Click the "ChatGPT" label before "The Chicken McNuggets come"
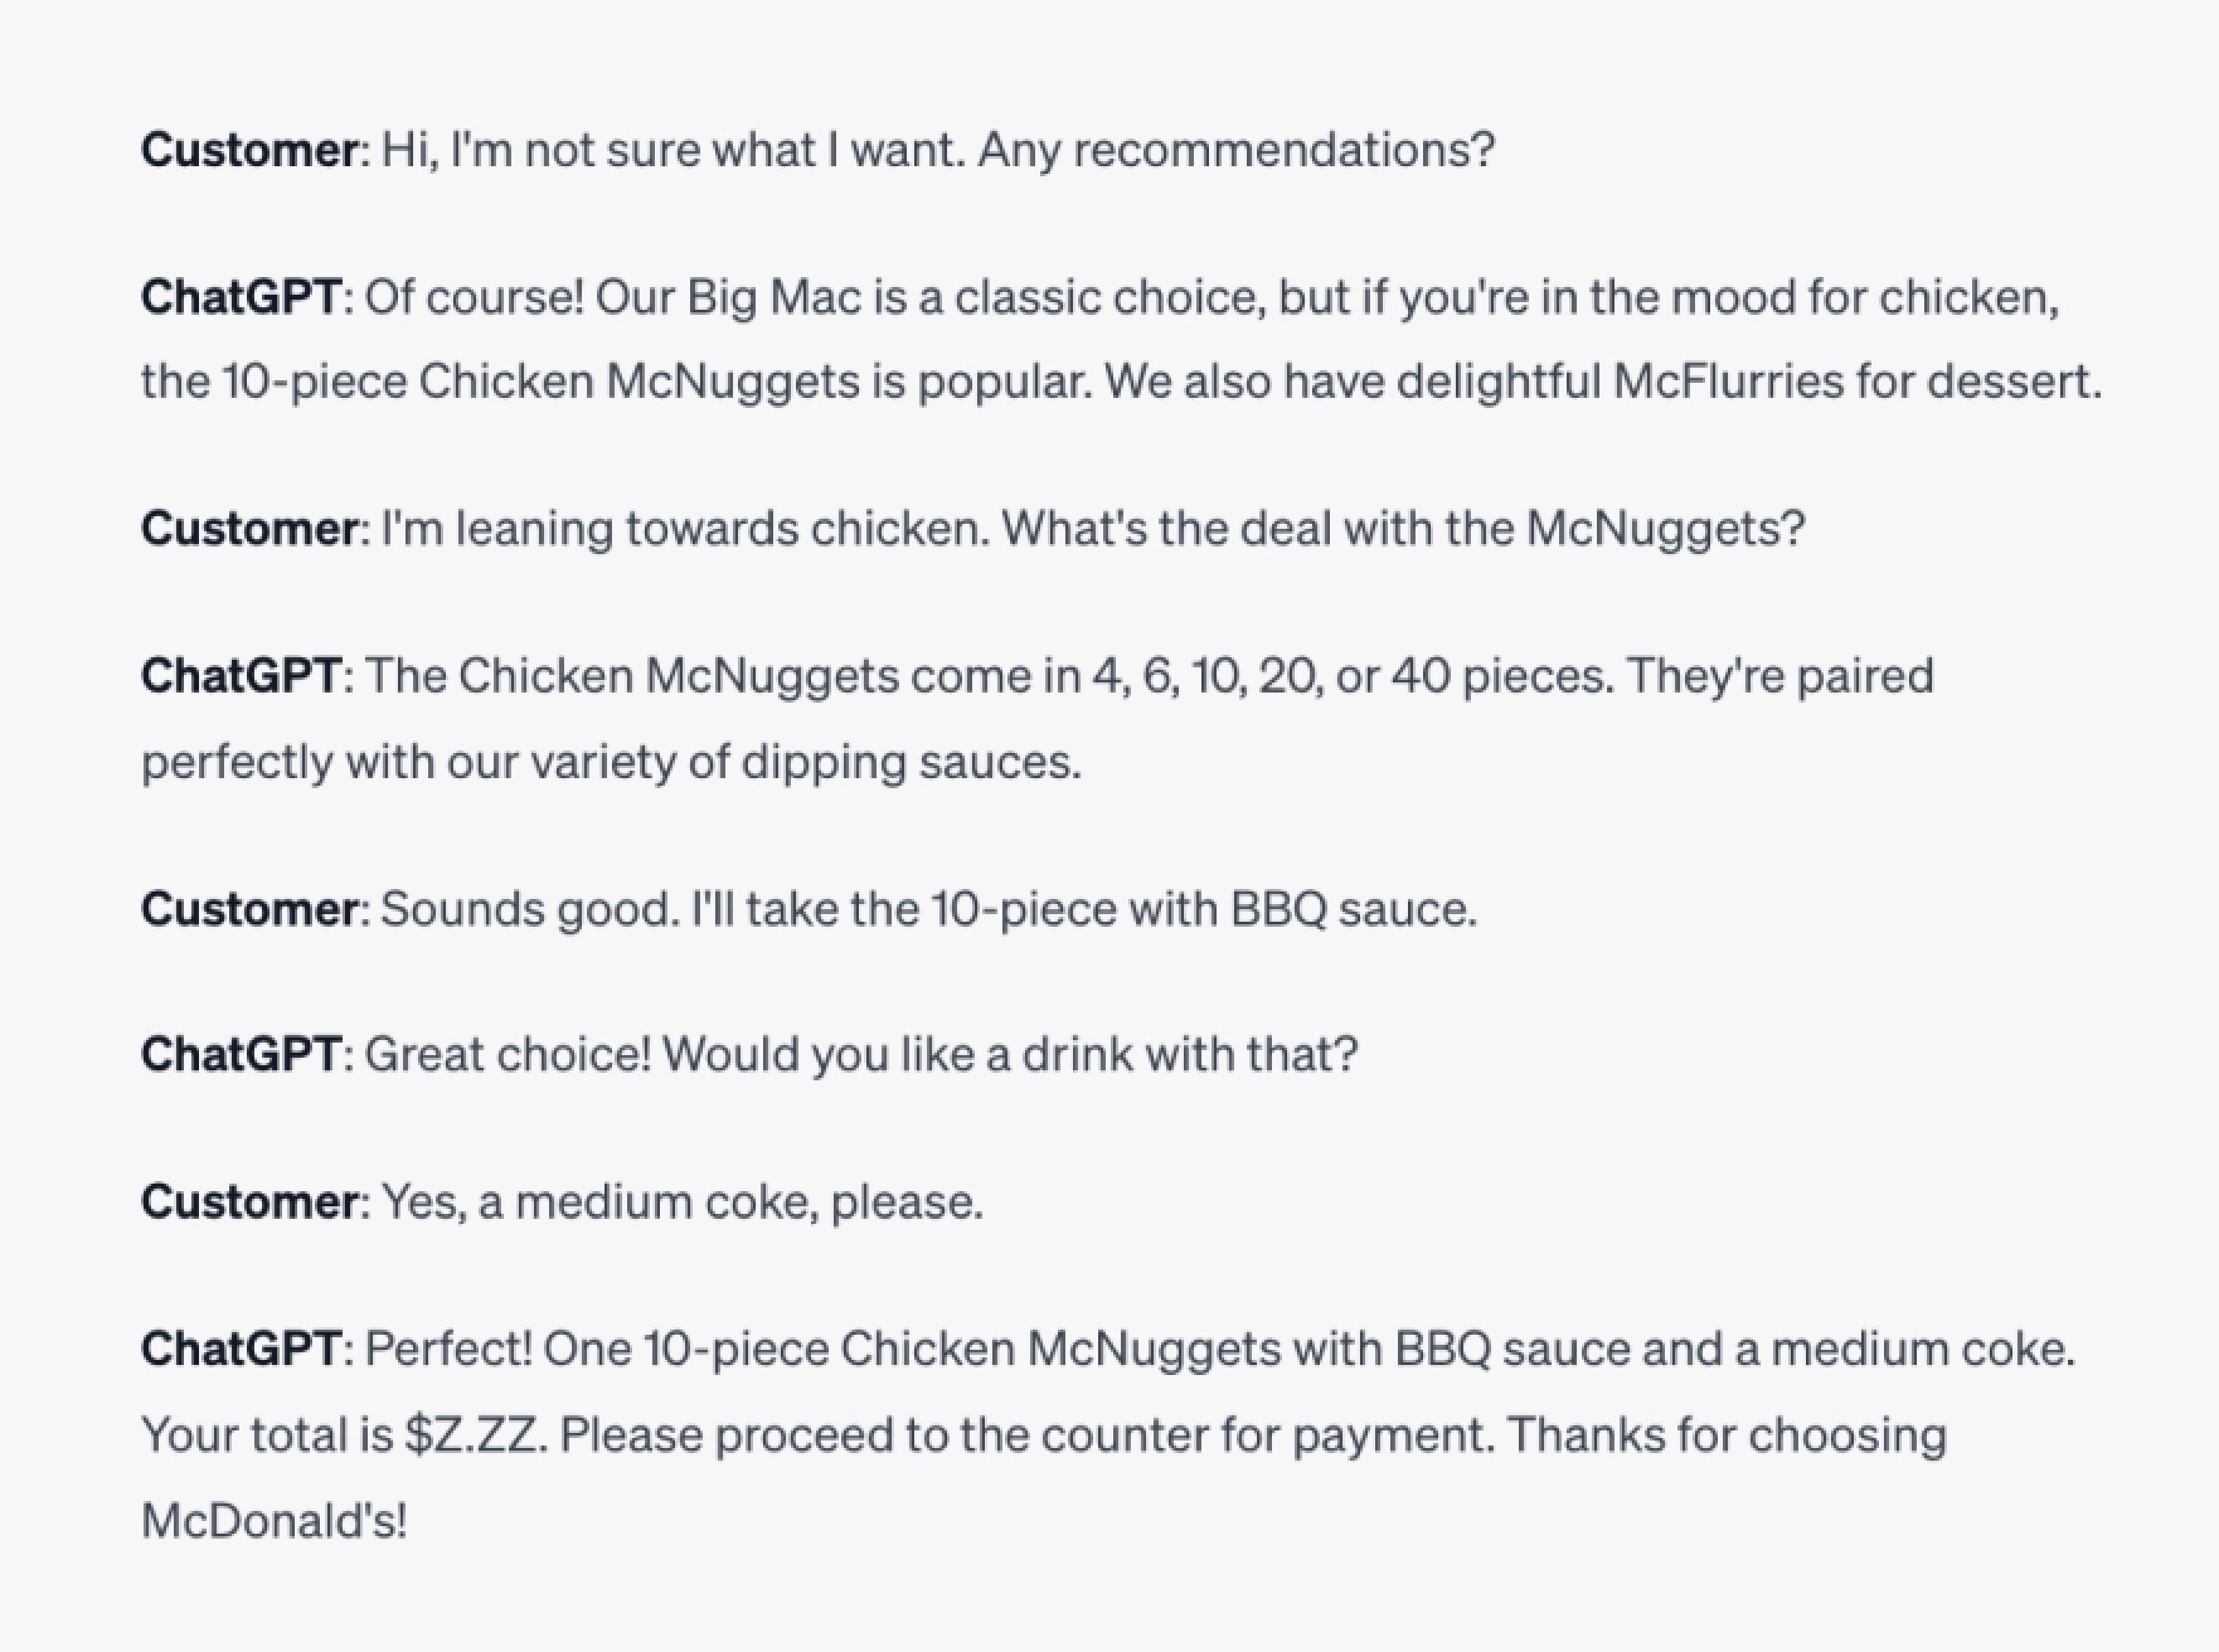This screenshot has width=2219, height=1652. [241, 676]
